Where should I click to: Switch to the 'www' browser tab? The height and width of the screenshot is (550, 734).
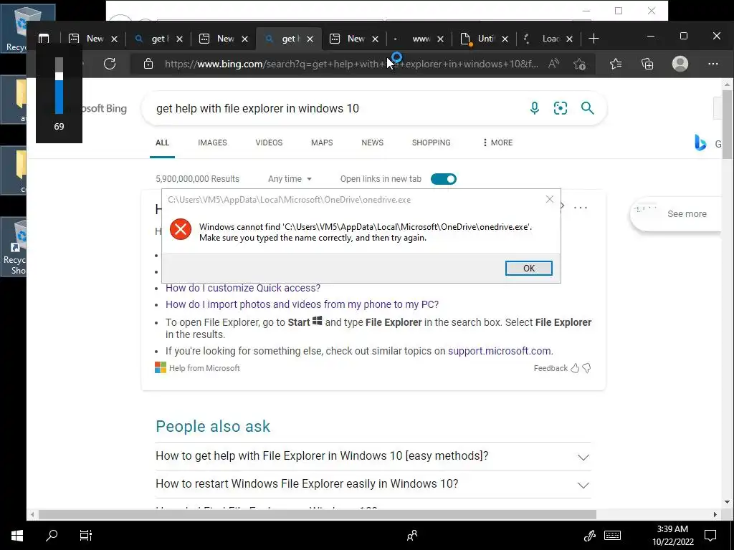418,39
